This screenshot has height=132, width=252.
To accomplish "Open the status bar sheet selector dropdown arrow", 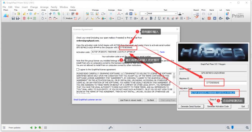I will [x=140, y=128].
